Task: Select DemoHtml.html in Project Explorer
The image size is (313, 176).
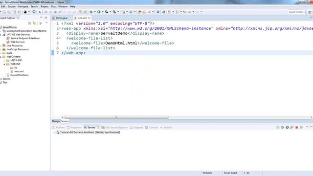Action: tap(20, 75)
